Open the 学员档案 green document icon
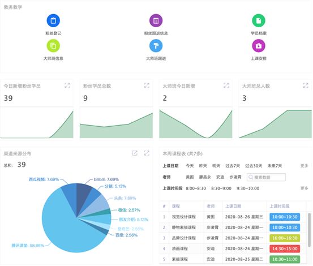The width and height of the screenshot is (313, 266). click(x=259, y=20)
